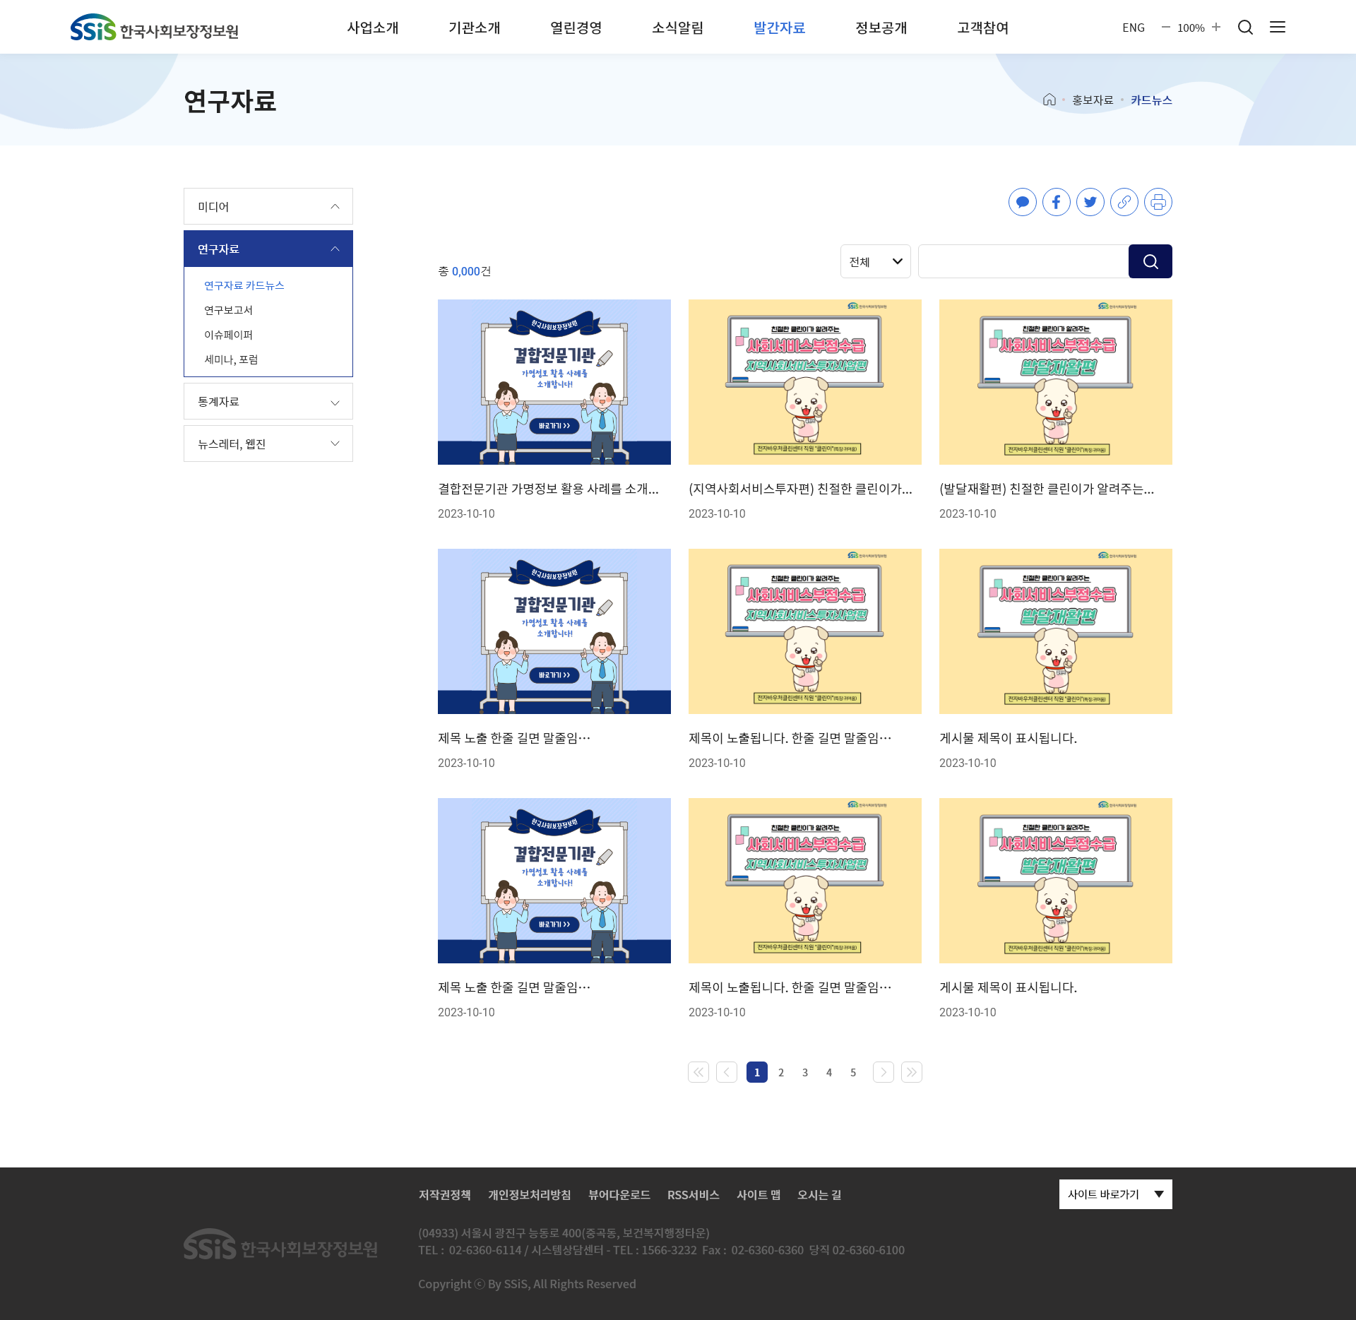This screenshot has width=1356, height=1320.
Task: Open the 전체 search category dropdown
Action: [875, 261]
